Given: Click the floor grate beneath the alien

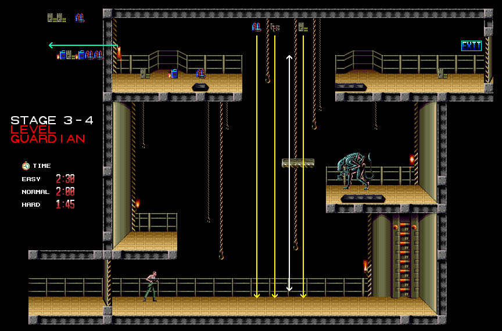Looking at the screenshot, I should click(363, 198).
